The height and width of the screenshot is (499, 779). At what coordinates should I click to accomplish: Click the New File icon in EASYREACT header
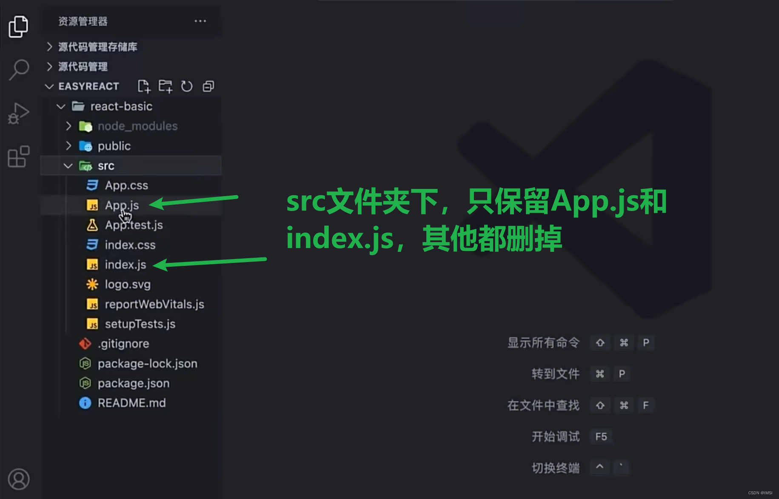pos(144,86)
